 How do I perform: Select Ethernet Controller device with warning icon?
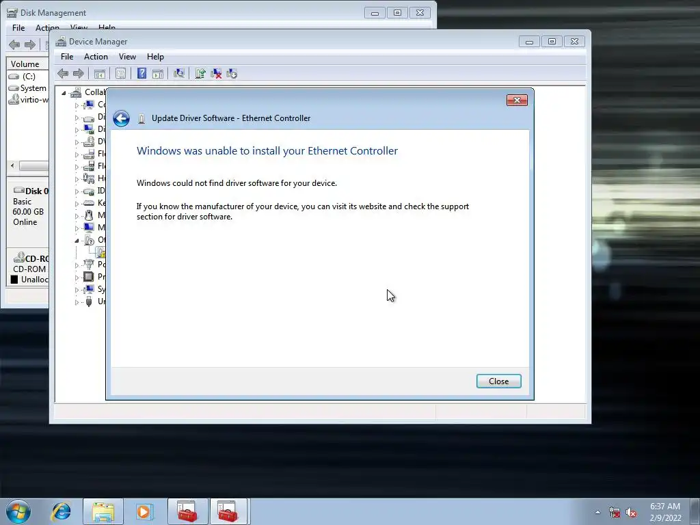[x=101, y=252]
